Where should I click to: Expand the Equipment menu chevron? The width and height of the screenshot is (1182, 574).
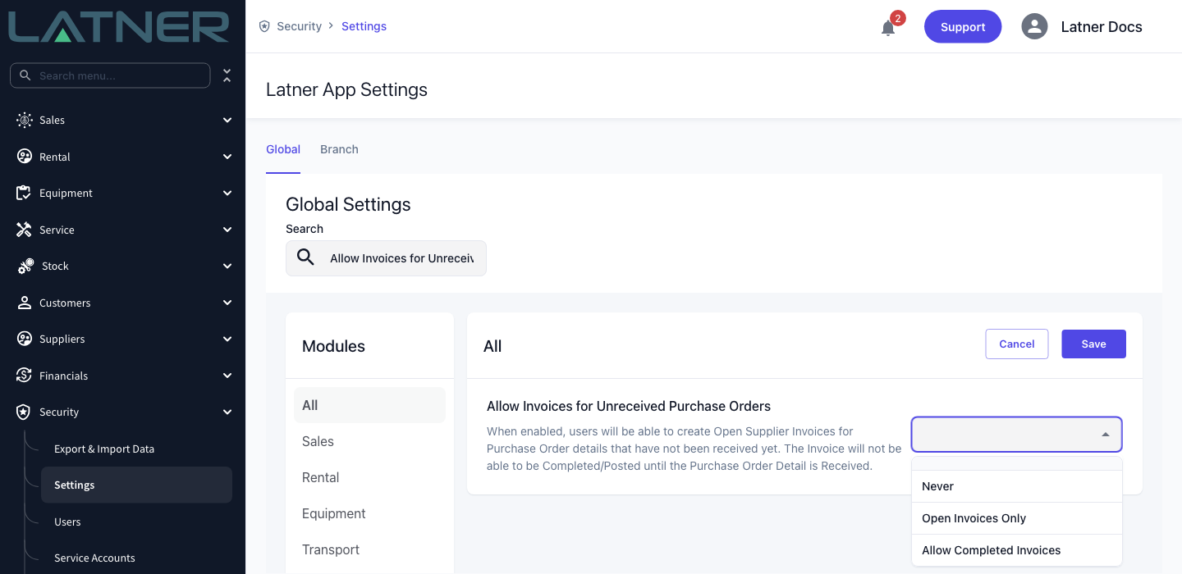click(x=227, y=193)
